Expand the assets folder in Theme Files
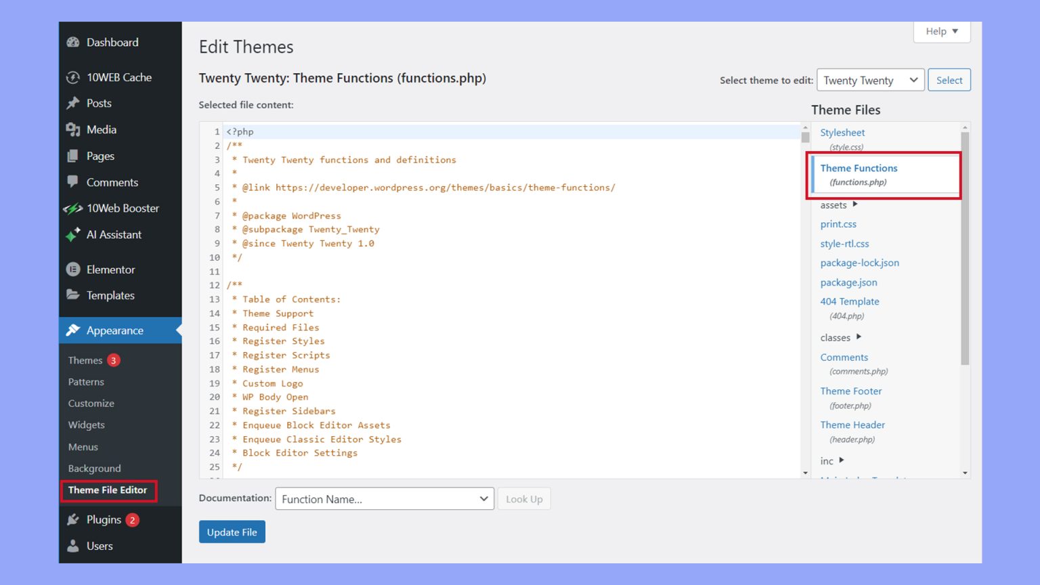 (x=838, y=204)
